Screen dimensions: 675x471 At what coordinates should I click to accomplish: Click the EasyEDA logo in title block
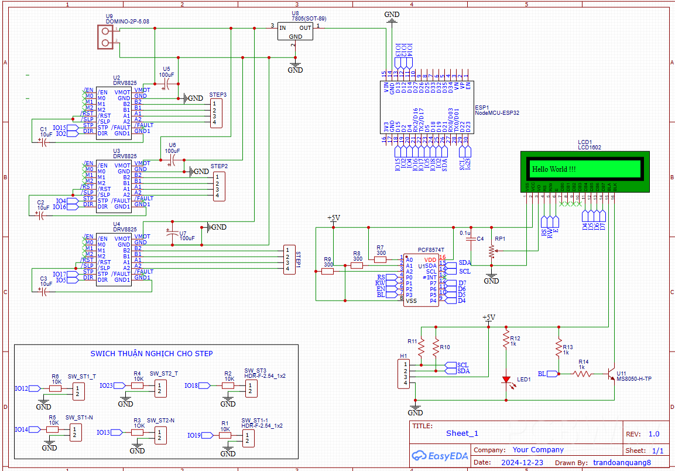(440, 456)
